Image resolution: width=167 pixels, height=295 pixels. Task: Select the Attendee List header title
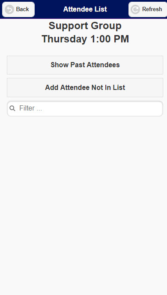85,9
